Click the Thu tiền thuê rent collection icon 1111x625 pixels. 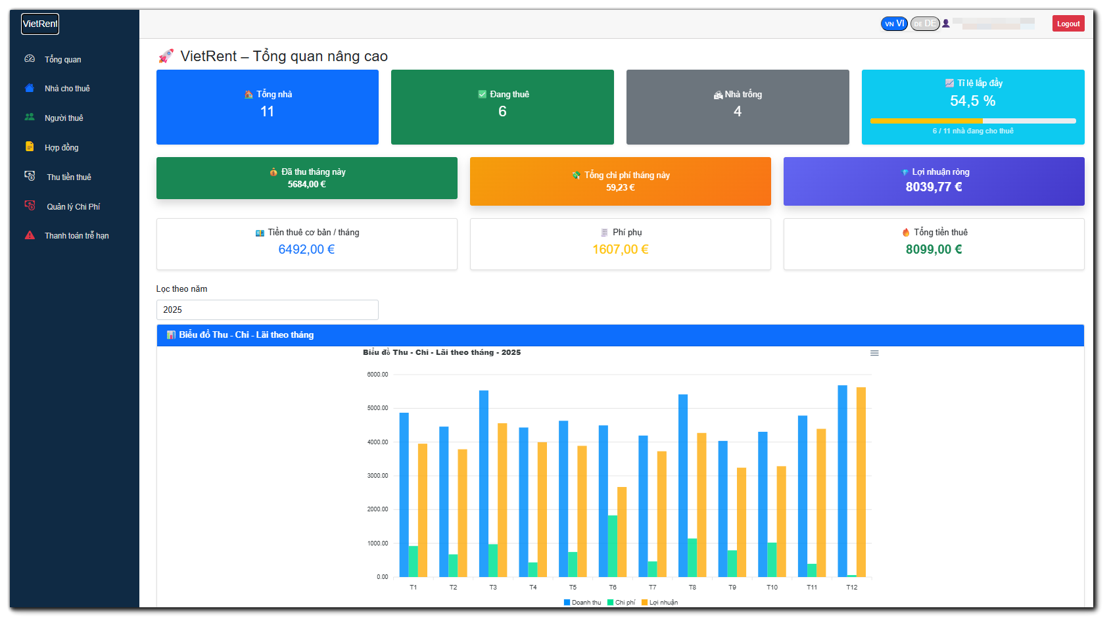coord(29,176)
